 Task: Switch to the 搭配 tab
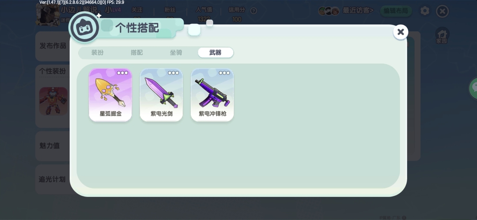[x=136, y=52]
